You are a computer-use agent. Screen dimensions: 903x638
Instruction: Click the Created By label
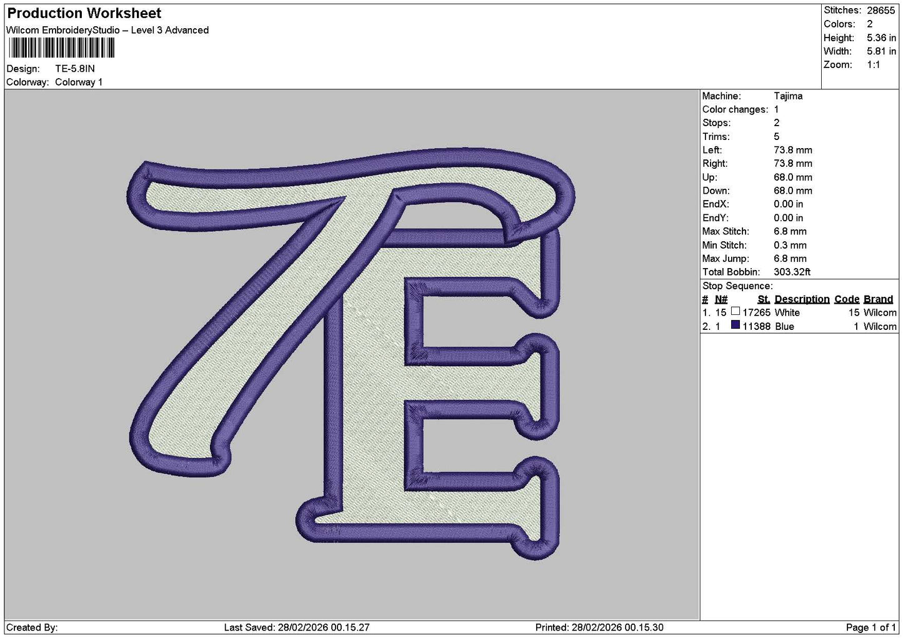(32, 627)
